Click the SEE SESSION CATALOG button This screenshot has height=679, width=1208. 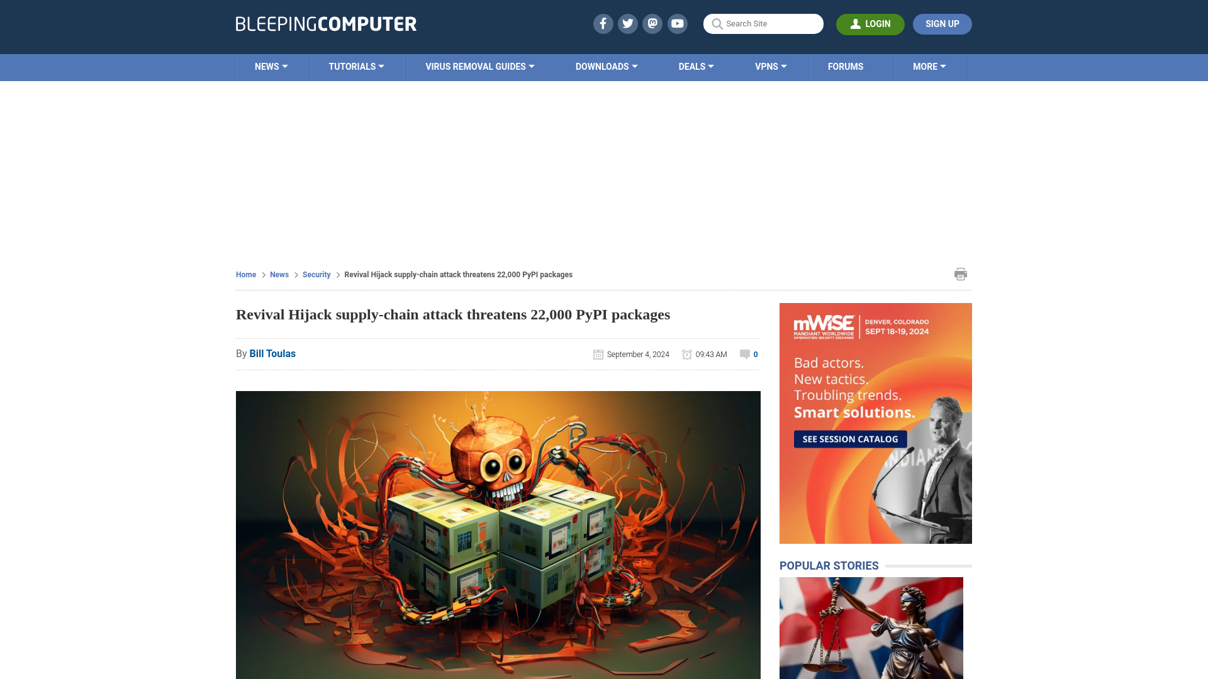point(851,439)
